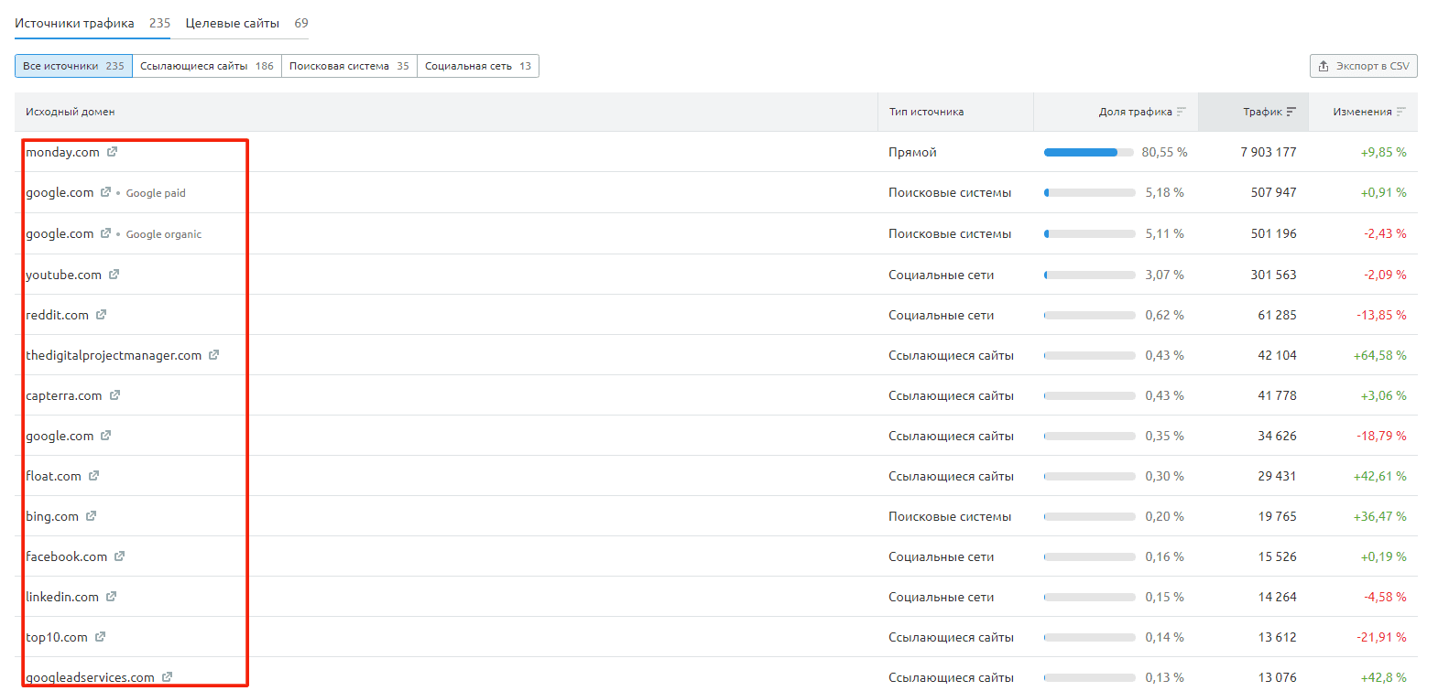This screenshot has height=691, width=1438.
Task: Open top10.com domain link
Action: [x=57, y=637]
